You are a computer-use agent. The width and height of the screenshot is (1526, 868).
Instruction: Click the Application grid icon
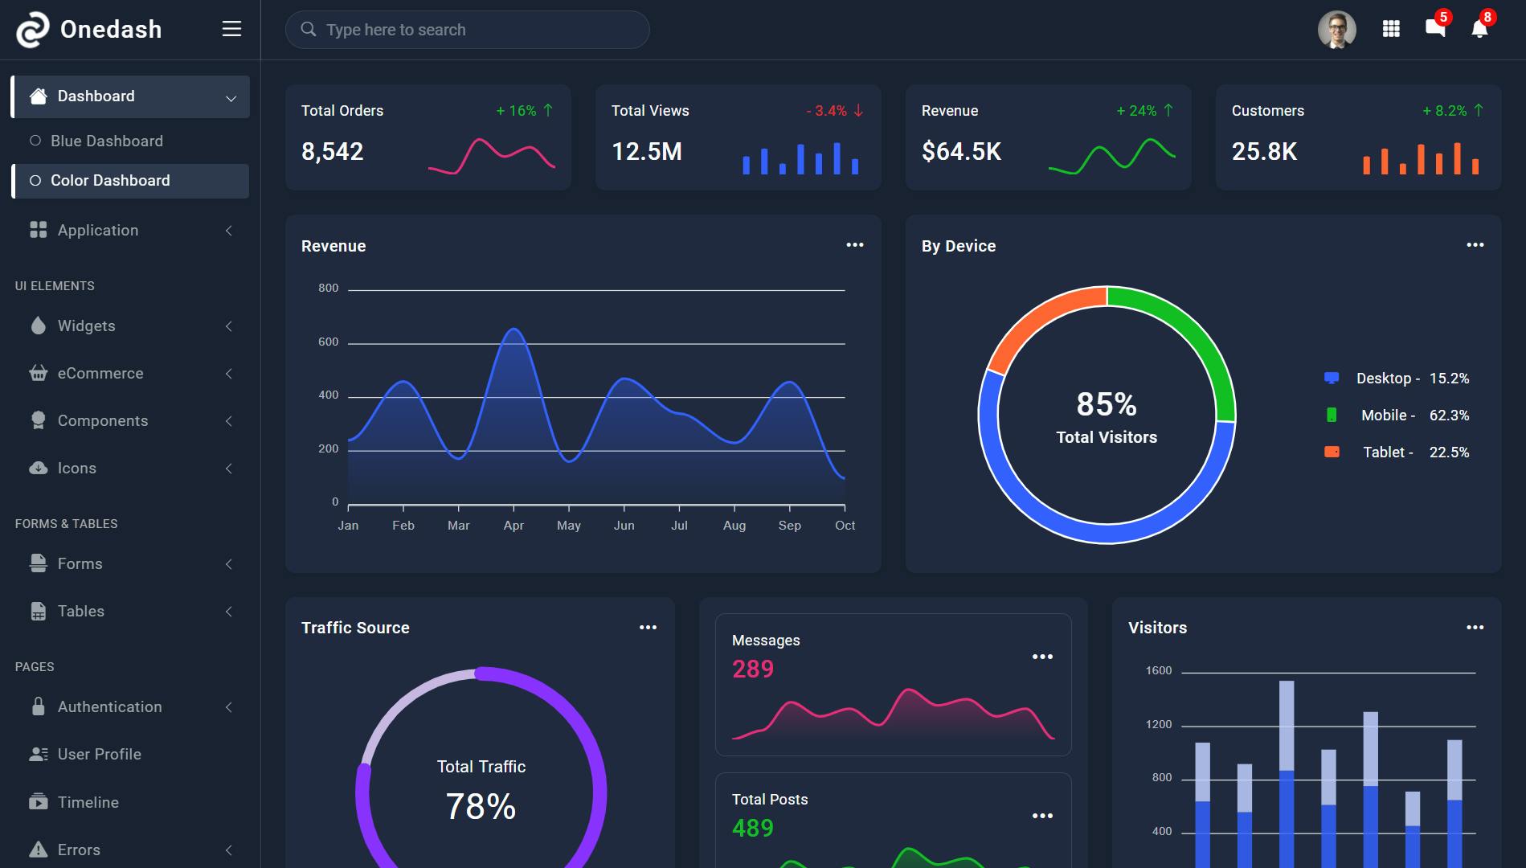[x=38, y=230]
